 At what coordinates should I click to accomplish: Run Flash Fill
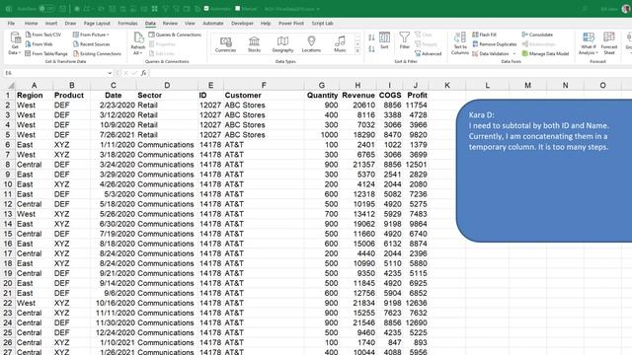[485, 35]
